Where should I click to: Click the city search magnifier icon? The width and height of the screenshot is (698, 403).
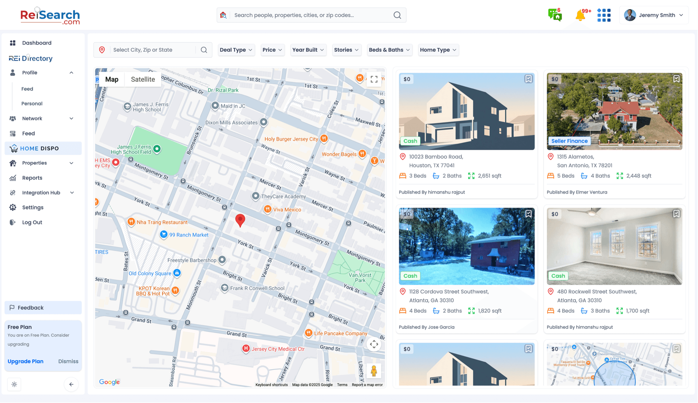point(204,50)
